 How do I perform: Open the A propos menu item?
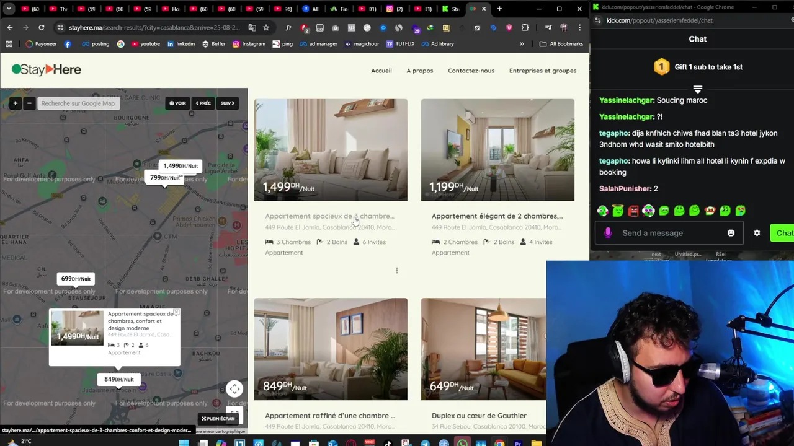420,71
